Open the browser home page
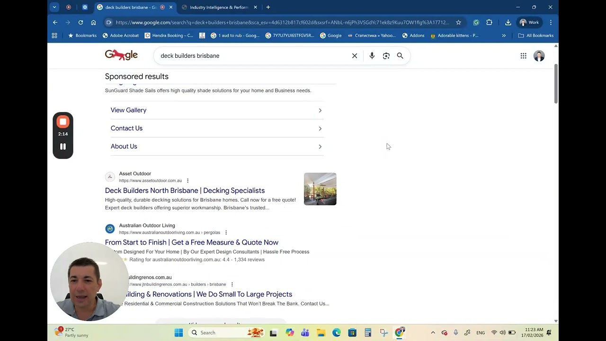This screenshot has height=341, width=606. coord(93,22)
